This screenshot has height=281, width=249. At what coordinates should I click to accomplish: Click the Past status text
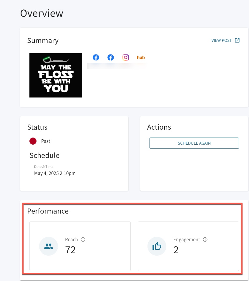click(x=46, y=141)
